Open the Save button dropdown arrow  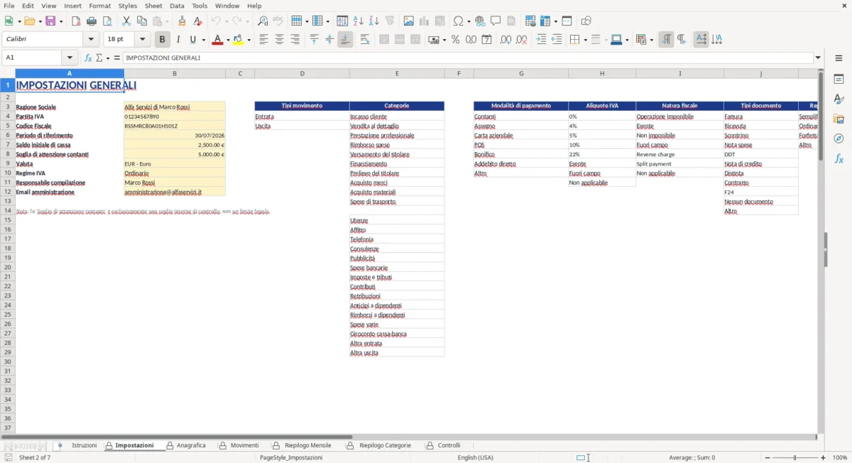(x=60, y=21)
